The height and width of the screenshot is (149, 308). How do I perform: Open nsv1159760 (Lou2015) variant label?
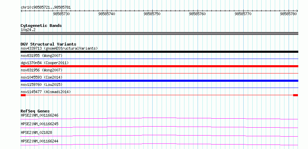point(42,85)
